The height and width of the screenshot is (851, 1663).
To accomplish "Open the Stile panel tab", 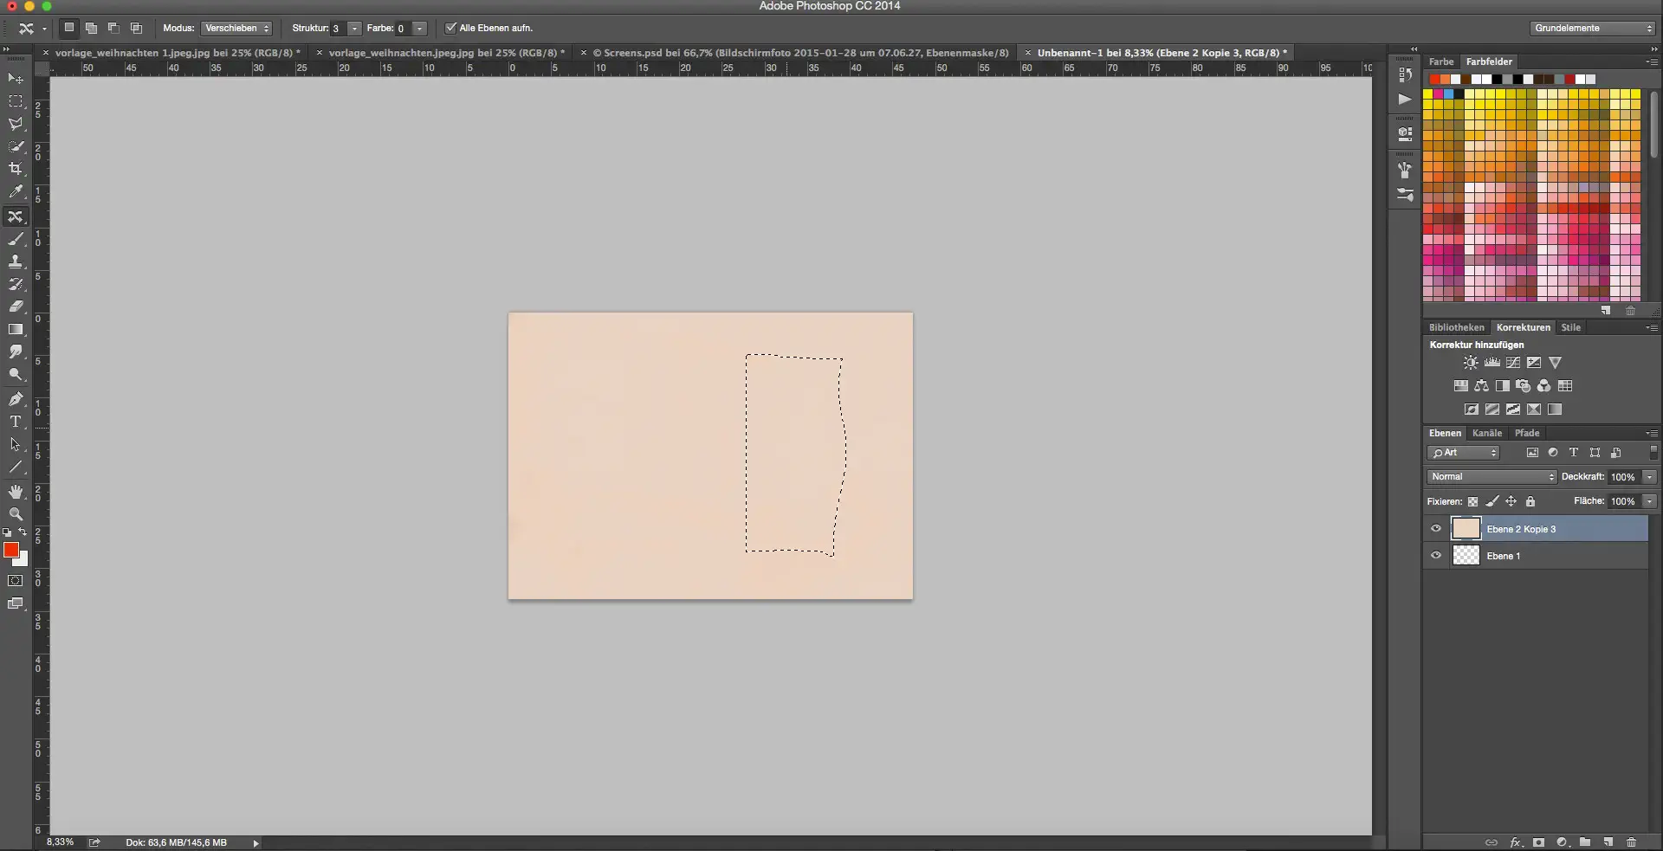I will 1572,327.
